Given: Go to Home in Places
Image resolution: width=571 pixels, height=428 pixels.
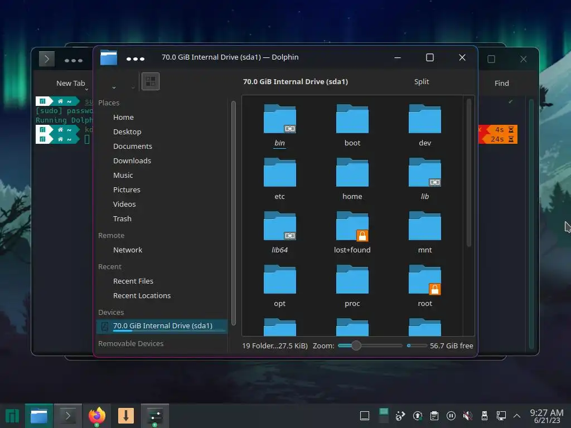Looking at the screenshot, I should (x=123, y=117).
